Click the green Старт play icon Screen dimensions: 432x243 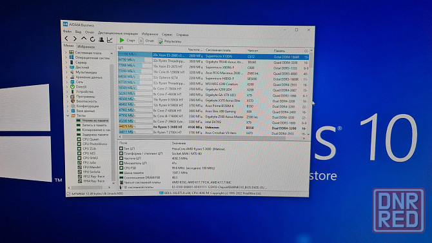pos(122,40)
